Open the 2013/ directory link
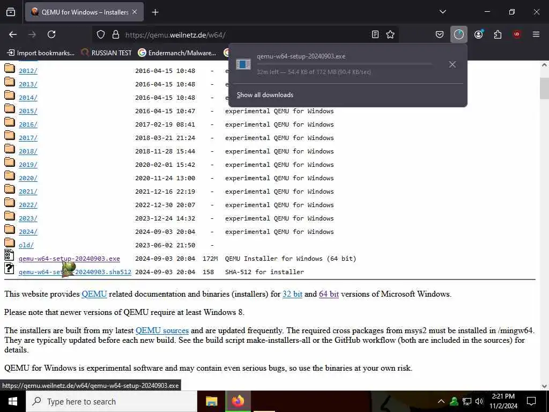 tap(28, 84)
